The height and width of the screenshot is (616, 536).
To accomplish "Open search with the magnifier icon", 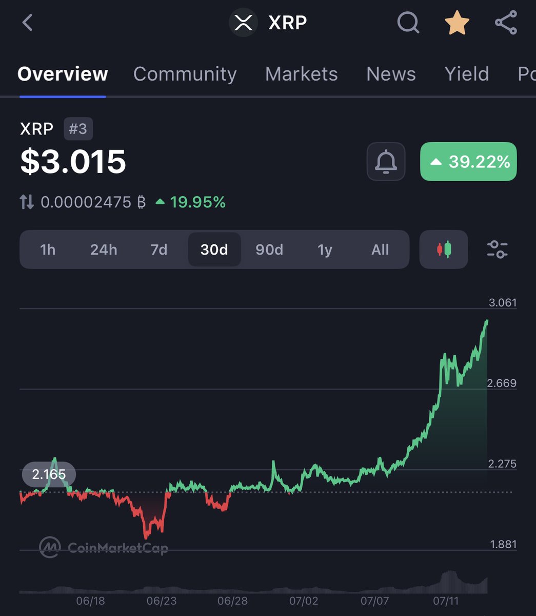I will 408,23.
